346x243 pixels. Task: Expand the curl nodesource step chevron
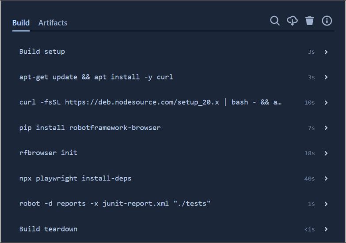326,103
